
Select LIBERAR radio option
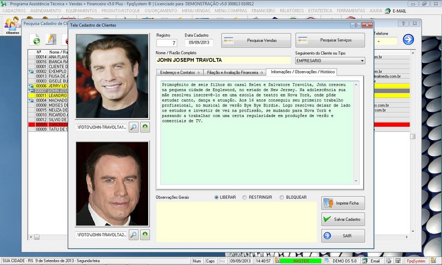click(216, 198)
